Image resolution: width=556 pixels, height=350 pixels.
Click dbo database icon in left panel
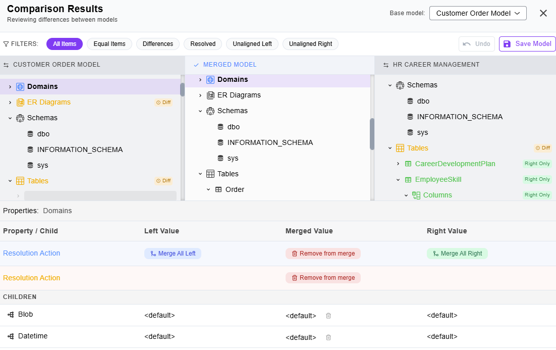(30, 134)
